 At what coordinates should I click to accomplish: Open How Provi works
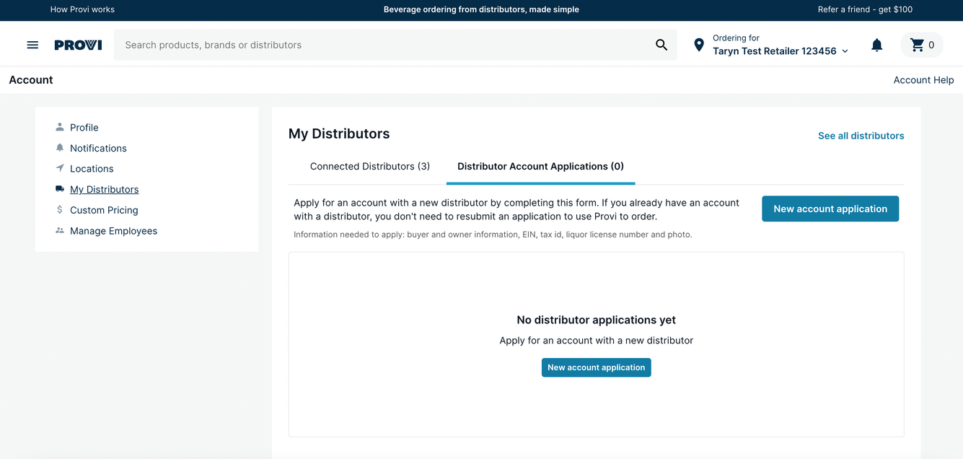coord(82,9)
